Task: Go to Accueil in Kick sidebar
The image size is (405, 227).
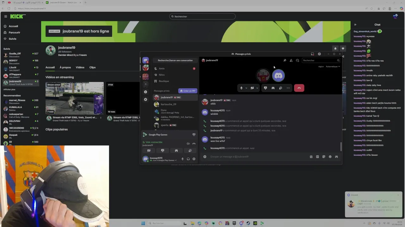Action: [x=13, y=26]
